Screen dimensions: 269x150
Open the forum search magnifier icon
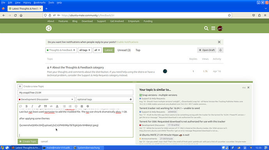pyautogui.click(x=206, y=29)
